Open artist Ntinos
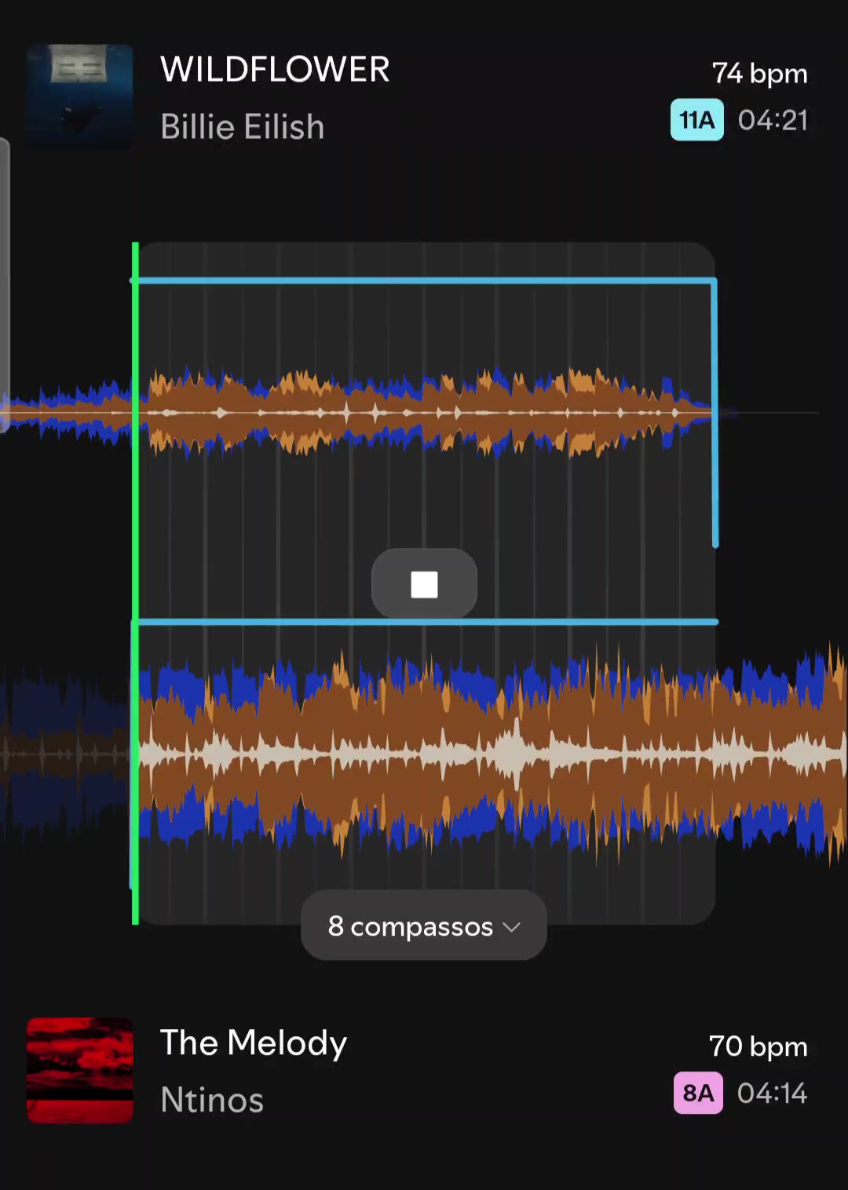Screen dimensions: 848x1190 212,1100
